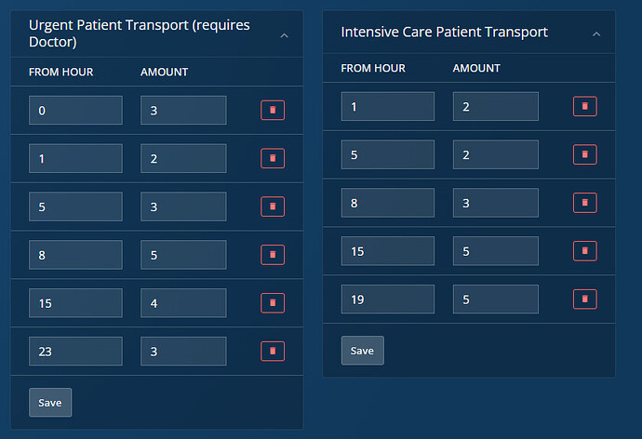
Task: Select the Urgent Transport hour 0 field
Action: [x=75, y=111]
